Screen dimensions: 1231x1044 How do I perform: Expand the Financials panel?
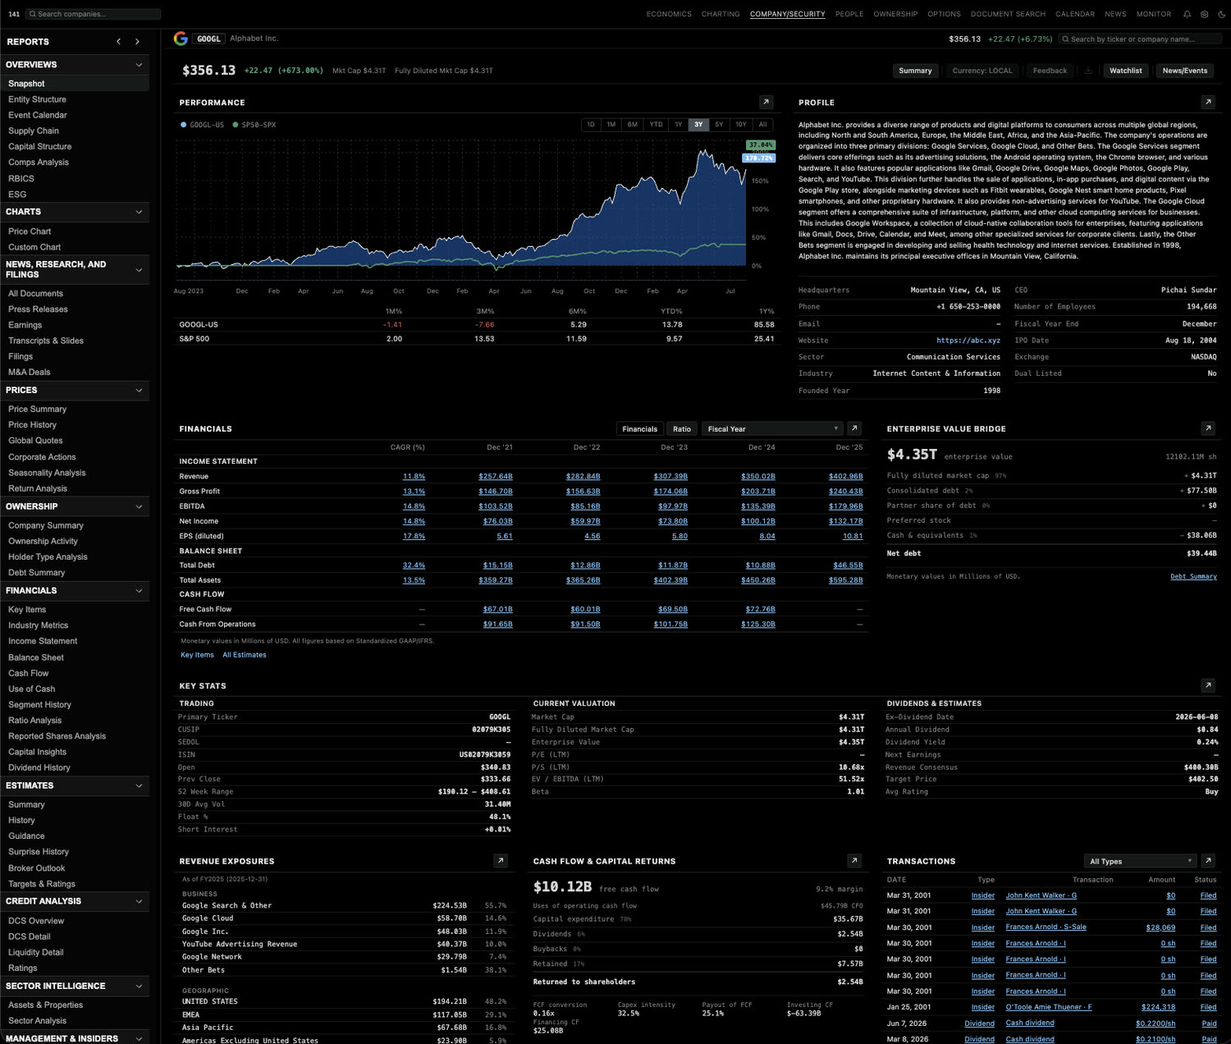coord(854,428)
